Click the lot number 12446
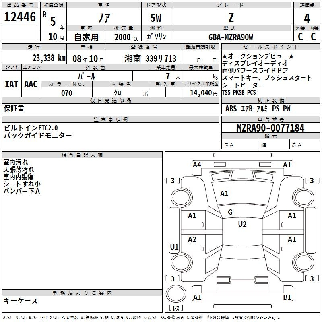 pos(20,18)
